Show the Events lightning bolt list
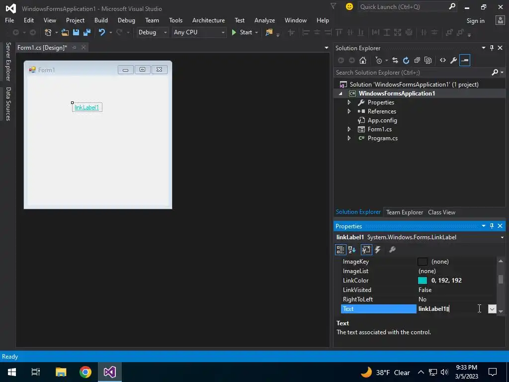 tap(378, 250)
